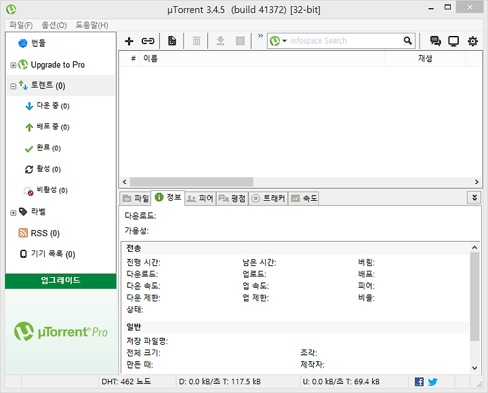Collapse detail pane with double-chevron button

pos(474,198)
